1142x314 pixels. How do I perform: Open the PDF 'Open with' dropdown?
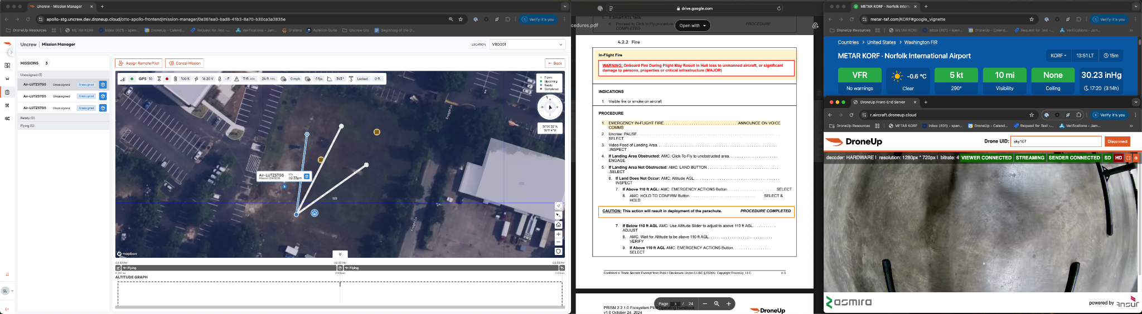click(x=693, y=26)
